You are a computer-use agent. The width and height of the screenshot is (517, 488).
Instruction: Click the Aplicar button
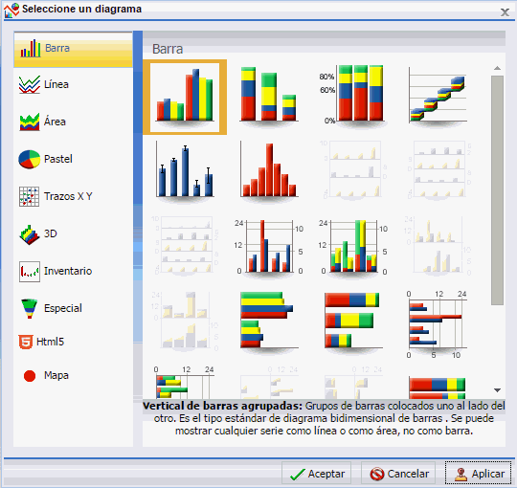pos(478,474)
